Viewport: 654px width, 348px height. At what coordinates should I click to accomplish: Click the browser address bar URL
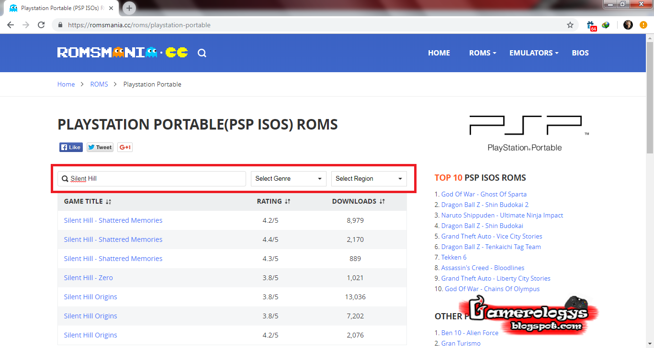coord(139,25)
